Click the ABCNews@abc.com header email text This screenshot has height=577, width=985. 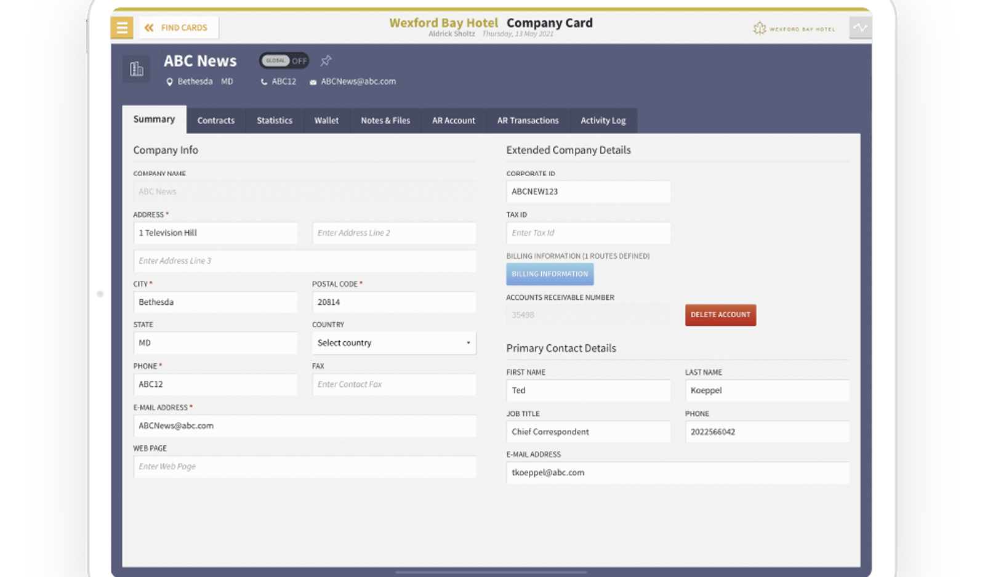358,81
